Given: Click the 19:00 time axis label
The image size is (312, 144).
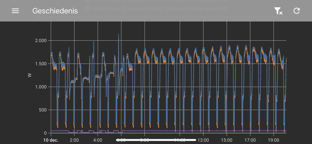Looking at the screenshot, I should tap(274, 140).
